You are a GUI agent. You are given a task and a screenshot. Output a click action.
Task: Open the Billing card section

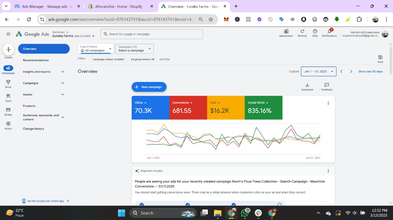8,112
